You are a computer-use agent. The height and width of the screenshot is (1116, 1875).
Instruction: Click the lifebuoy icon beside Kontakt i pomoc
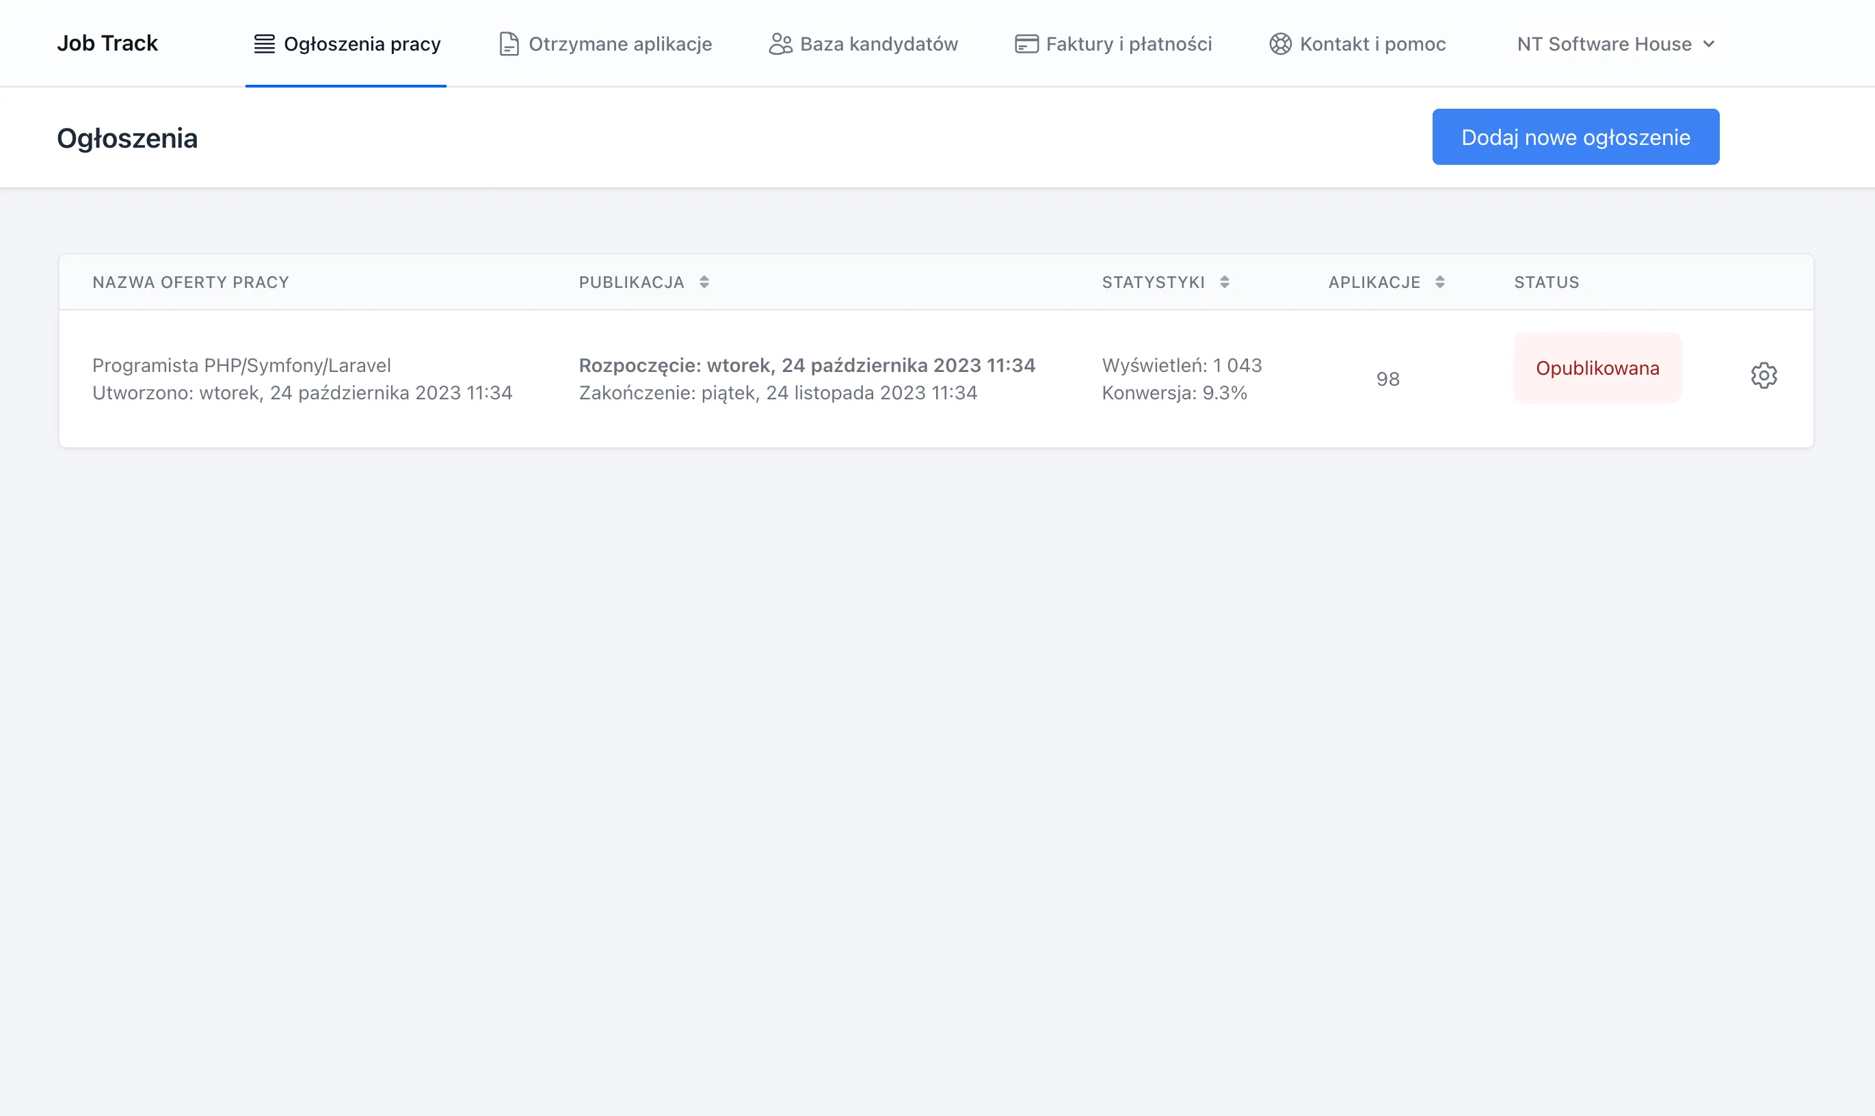pyautogui.click(x=1280, y=44)
